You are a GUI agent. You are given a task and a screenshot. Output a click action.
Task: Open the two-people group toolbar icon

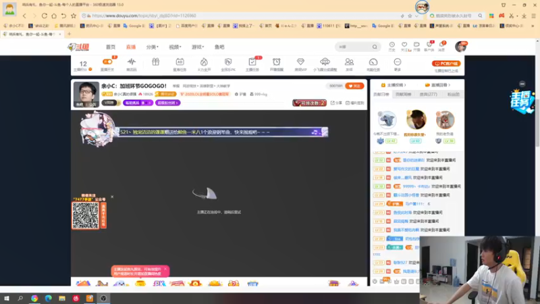pos(349,64)
